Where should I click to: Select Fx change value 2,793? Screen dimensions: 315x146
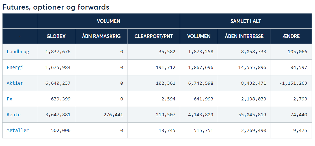pos(300,99)
